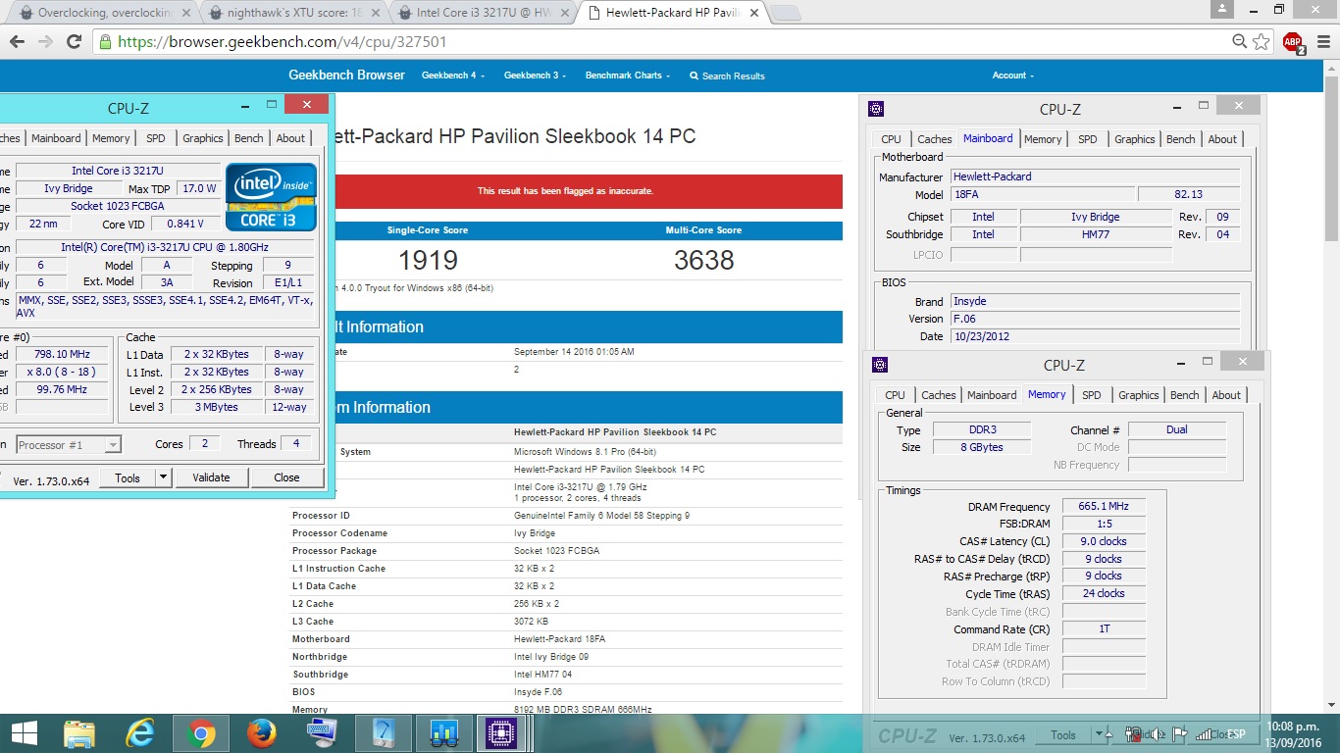Go back with the browser back arrow

(17, 42)
